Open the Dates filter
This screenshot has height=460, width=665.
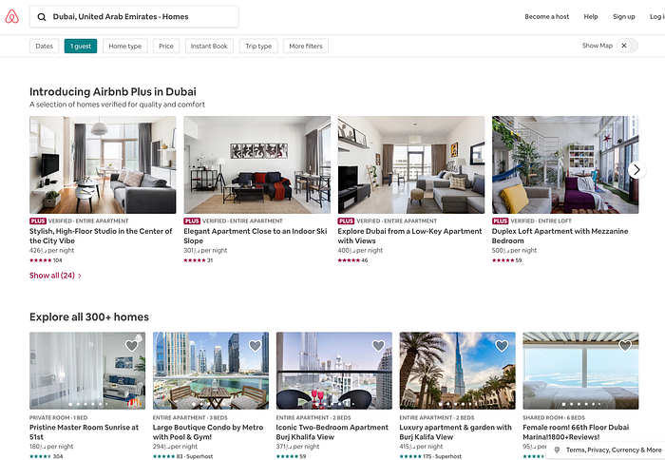(44, 46)
